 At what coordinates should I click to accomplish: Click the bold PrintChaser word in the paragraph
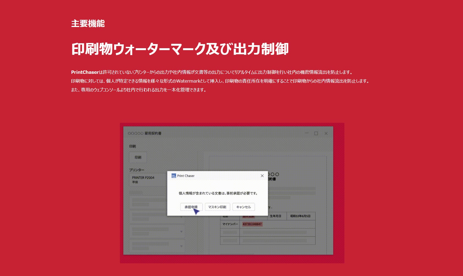pos(85,72)
